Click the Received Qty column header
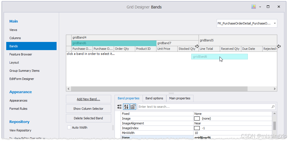Image resolution: width=288 pixels, height=141 pixels. click(231, 49)
